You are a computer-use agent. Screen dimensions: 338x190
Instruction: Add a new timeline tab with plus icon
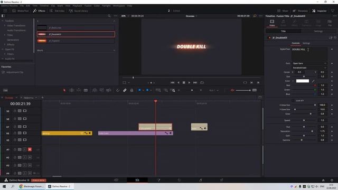[x=42, y=98]
